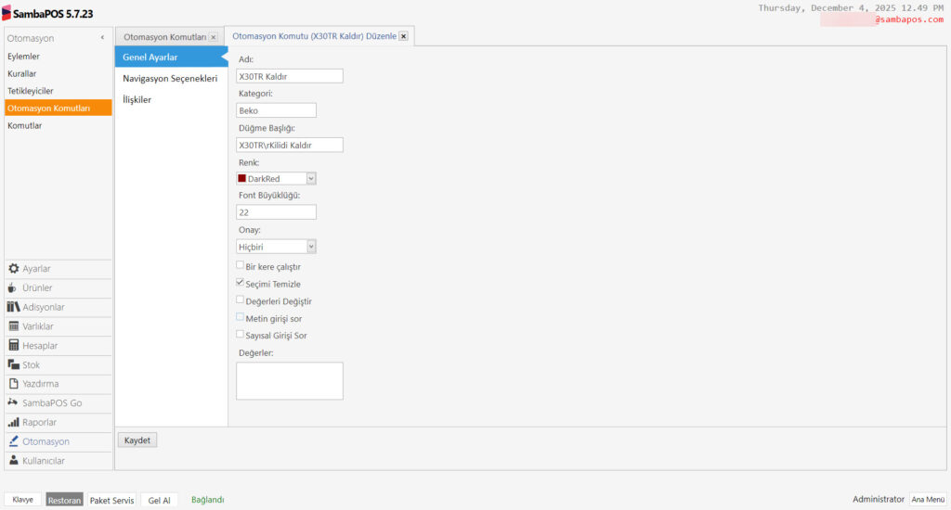This screenshot has height=510, width=951.
Task: Click the dark red color swatch
Action: (242, 178)
